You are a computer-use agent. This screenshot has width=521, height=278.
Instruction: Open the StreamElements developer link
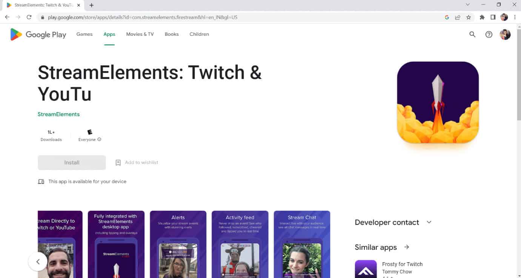[x=58, y=114]
